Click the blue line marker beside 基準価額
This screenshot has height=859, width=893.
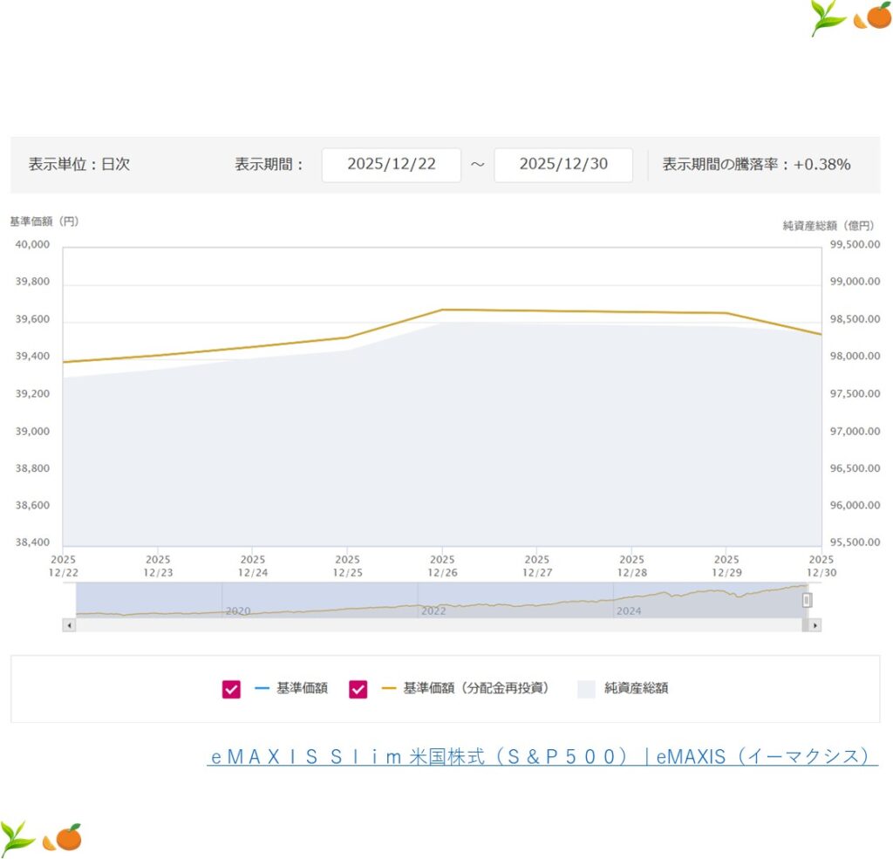click(262, 689)
